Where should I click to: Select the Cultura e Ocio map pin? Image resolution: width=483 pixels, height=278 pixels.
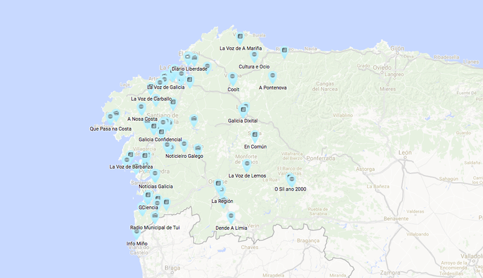point(254,57)
